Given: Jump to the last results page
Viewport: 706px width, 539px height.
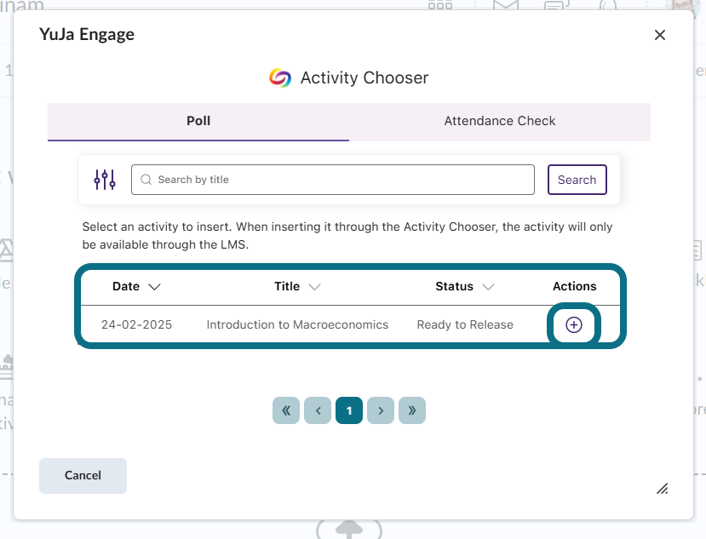Looking at the screenshot, I should [412, 410].
